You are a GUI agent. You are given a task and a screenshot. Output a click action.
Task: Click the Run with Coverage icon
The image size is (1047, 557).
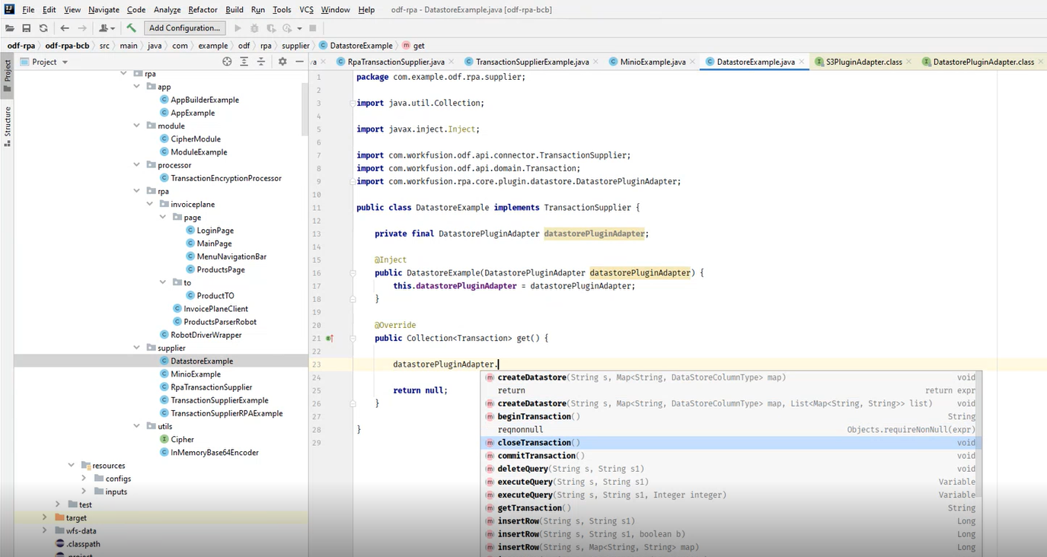pyautogui.click(x=271, y=28)
